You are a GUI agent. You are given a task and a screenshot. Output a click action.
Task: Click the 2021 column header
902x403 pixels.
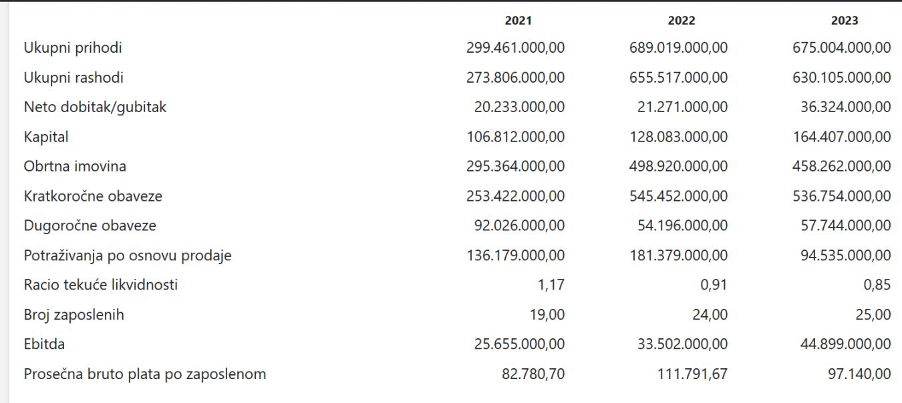pos(518,21)
